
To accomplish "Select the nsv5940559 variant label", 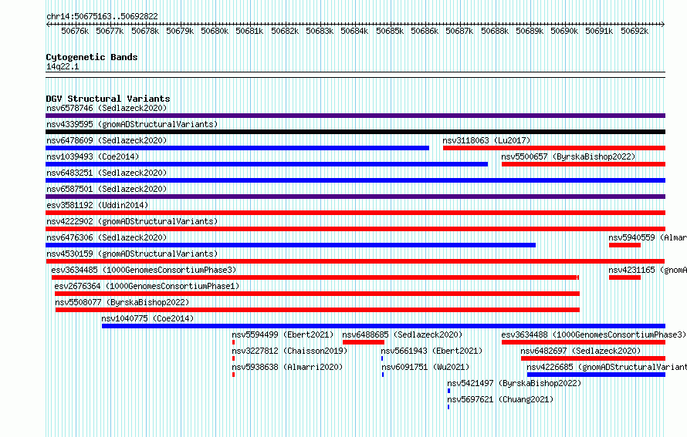I will pyautogui.click(x=648, y=237).
